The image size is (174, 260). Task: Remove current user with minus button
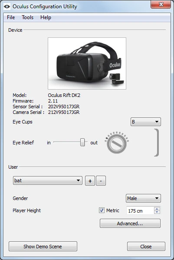(101, 181)
